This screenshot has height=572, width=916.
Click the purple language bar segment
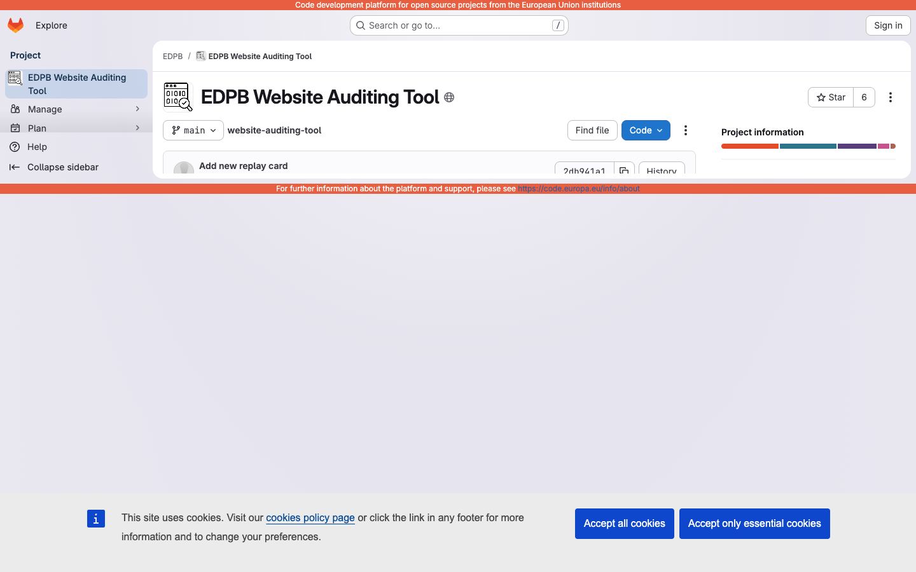click(857, 146)
